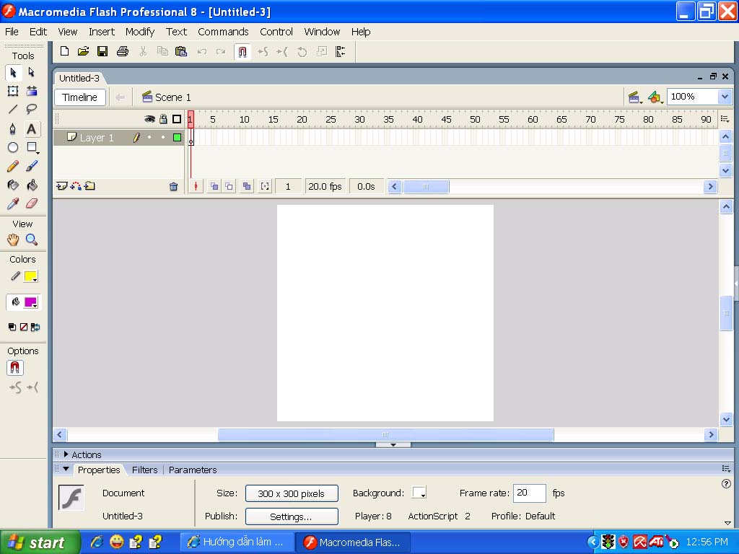Click Insert Layer icon below the layers

pos(61,186)
